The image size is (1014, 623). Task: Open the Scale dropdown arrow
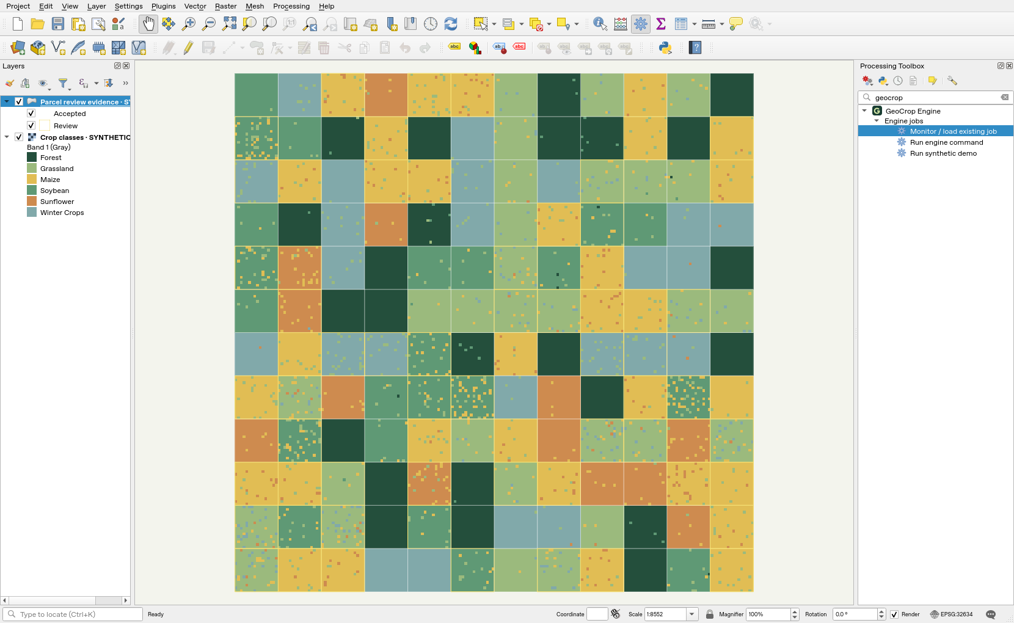[x=692, y=614]
